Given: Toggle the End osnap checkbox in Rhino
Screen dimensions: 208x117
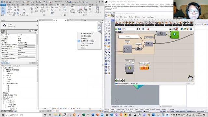Looking at the screenshot, I should click(106, 109).
